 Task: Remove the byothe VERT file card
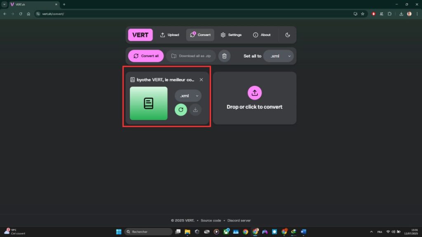coord(201,80)
